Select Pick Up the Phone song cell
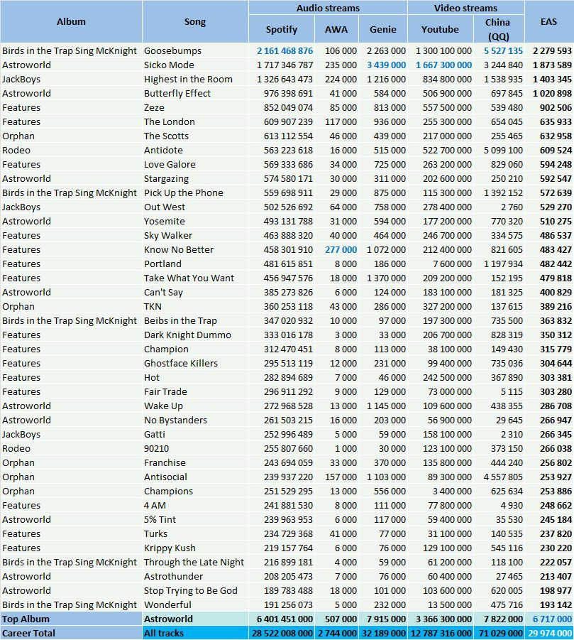The image size is (574, 640). coord(195,192)
